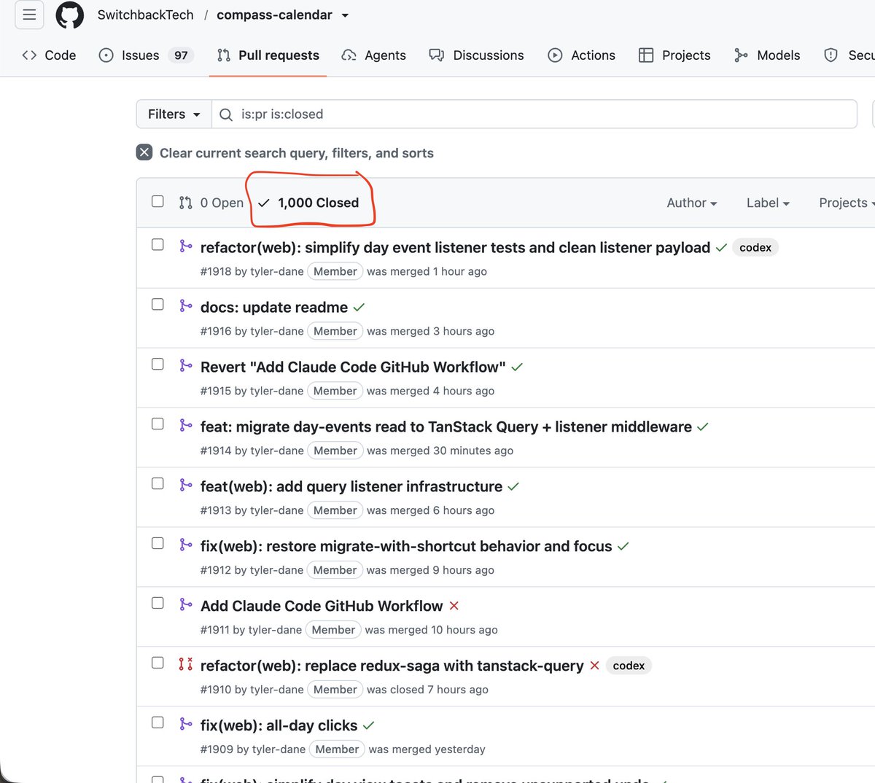Image resolution: width=875 pixels, height=783 pixels.
Task: Click the merged icon for Add Claude Code GitHub Workflow
Action: tap(186, 604)
